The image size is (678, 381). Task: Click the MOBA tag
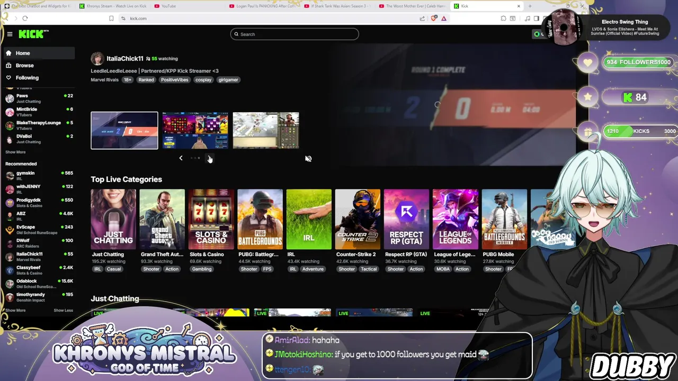[443, 269]
